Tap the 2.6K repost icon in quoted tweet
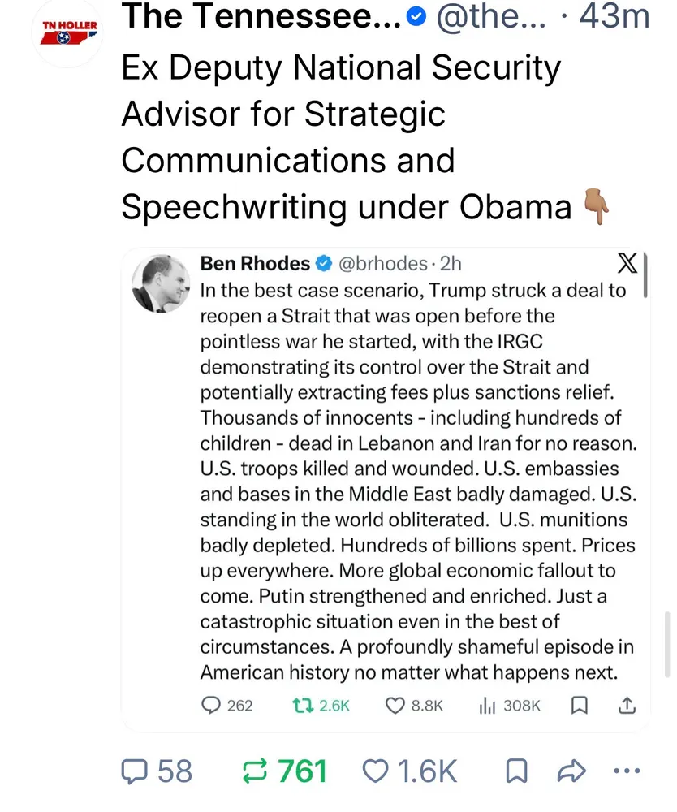Viewport: 677px width, 812px height. click(x=300, y=705)
